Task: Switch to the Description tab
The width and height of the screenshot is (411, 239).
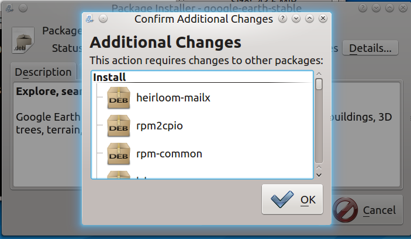Action: click(43, 72)
